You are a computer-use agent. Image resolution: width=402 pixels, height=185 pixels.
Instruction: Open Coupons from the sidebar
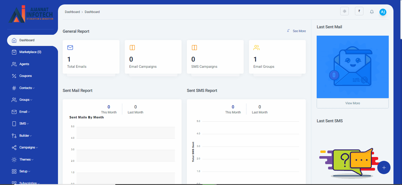25,76
